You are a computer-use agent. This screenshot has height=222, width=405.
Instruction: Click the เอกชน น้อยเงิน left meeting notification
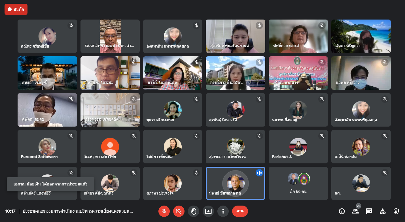click(50, 184)
